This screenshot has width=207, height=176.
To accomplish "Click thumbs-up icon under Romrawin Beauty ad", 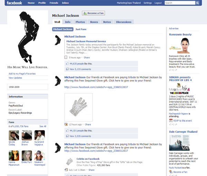I will pyautogui.click(x=170, y=70).
